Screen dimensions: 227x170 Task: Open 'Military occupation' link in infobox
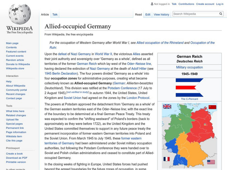[x=190, y=67]
